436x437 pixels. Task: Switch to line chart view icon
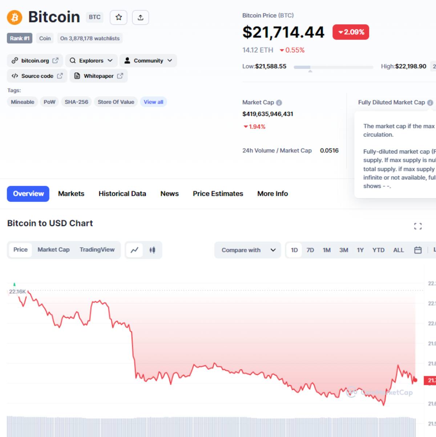[x=134, y=250]
